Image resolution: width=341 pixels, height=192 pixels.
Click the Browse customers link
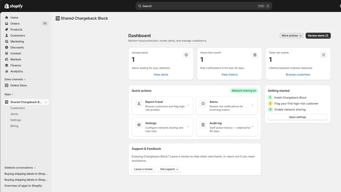(x=298, y=74)
